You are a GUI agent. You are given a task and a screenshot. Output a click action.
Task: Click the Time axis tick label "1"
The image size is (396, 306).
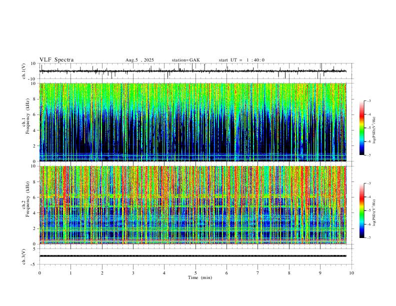point(71,273)
